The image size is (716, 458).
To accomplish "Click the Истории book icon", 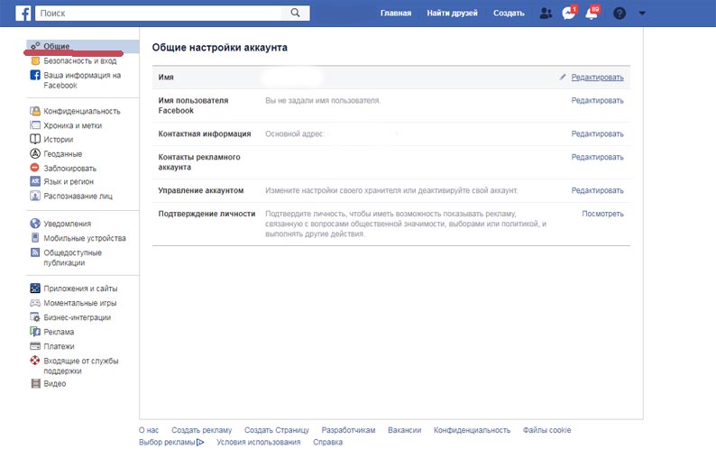I will pyautogui.click(x=35, y=139).
